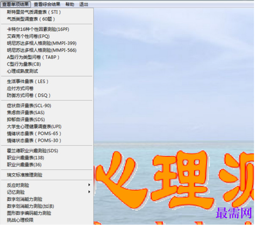Open the 查看单项结果 menu
This screenshot has width=259, height=225.
click(15, 4)
